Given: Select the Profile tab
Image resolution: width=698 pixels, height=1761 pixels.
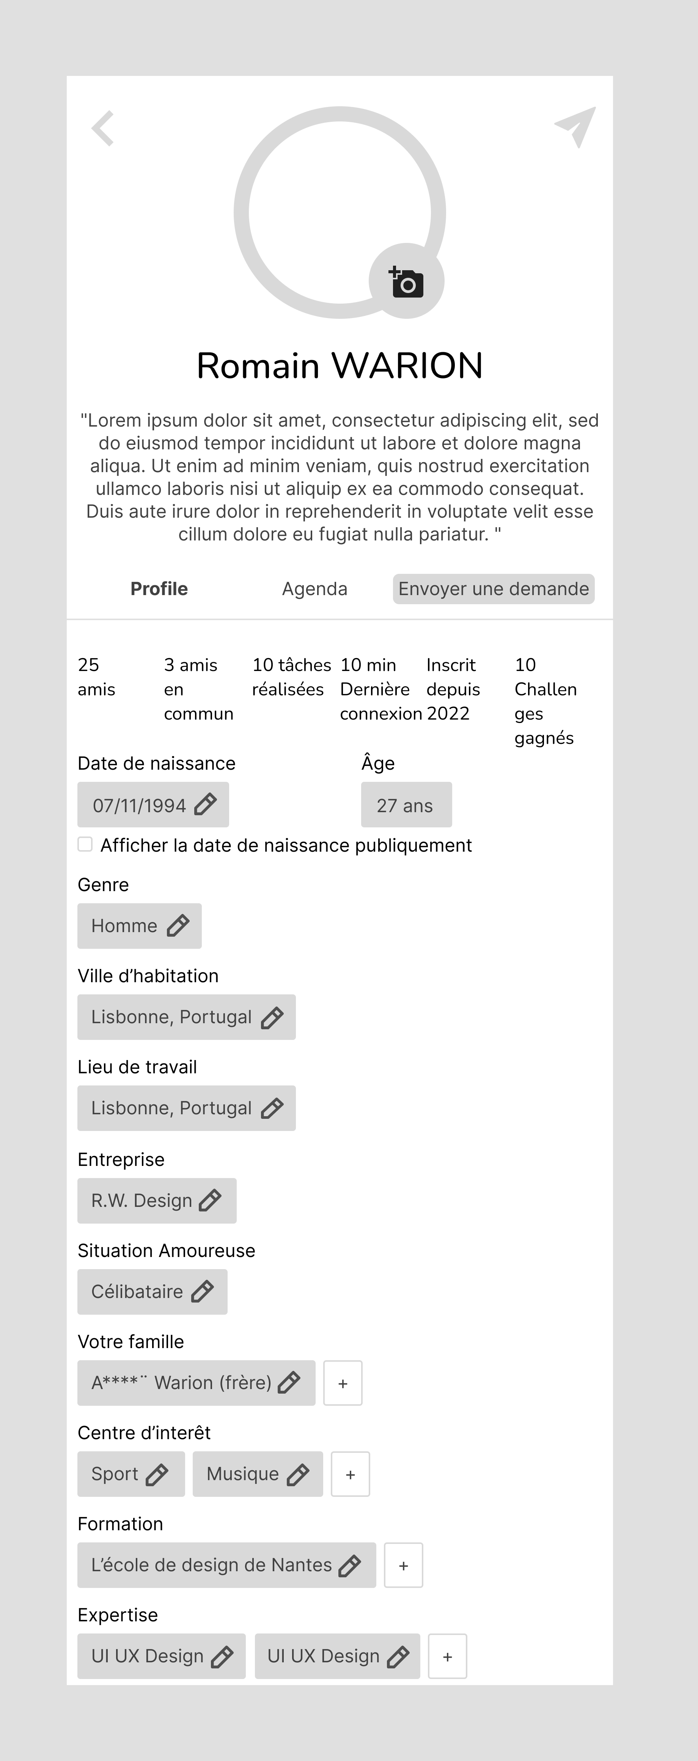Looking at the screenshot, I should coord(159,589).
